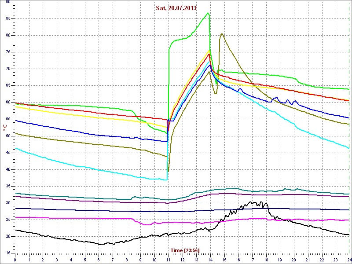Viewport: 352px width, 264px height.
Task: Click hour 6 on the time axis
Action: (x=99, y=260)
